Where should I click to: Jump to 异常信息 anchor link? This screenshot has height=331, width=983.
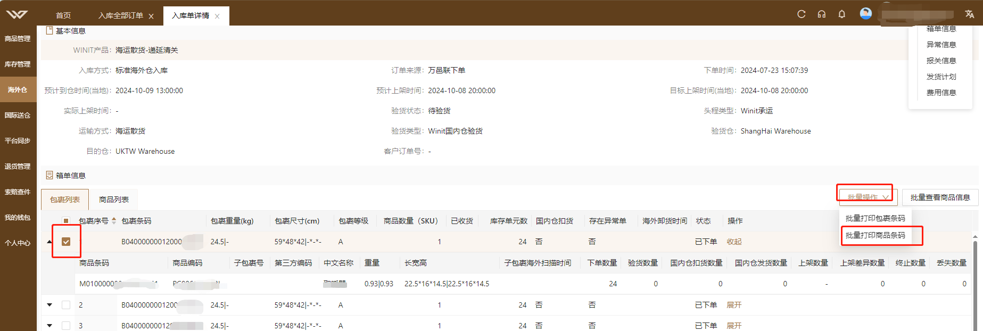point(941,45)
